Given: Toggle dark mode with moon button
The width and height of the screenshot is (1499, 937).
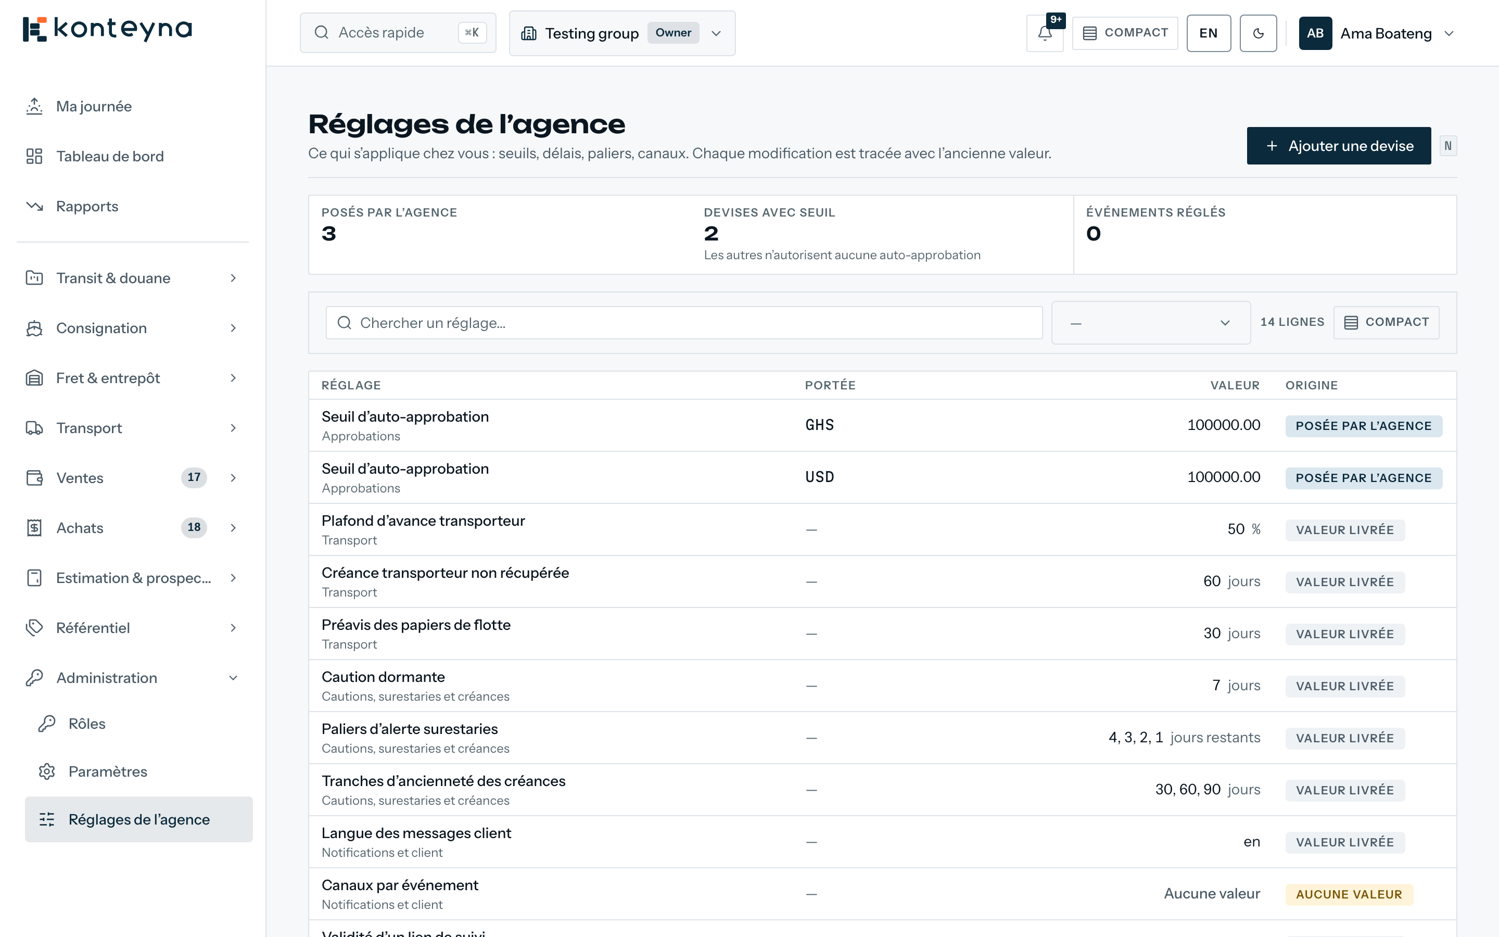Looking at the screenshot, I should (x=1258, y=33).
